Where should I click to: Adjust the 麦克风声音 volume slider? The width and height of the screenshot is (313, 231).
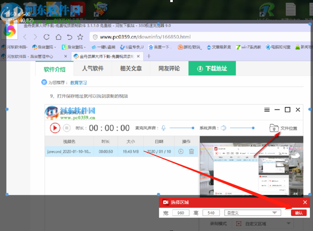182,128
